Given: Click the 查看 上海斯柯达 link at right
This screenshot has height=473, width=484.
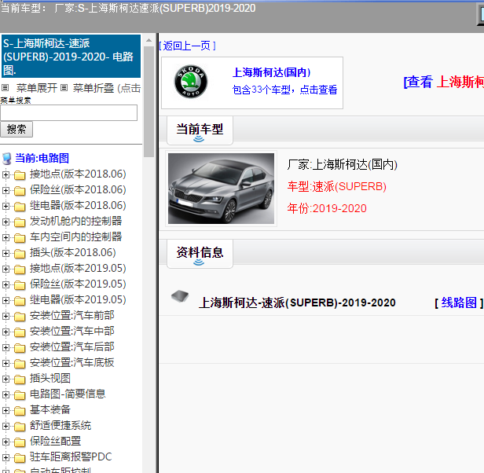Looking at the screenshot, I should tap(444, 82).
